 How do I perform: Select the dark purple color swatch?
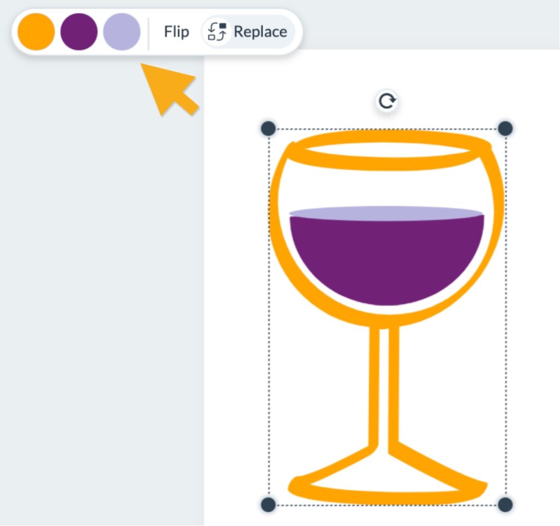pyautogui.click(x=78, y=32)
